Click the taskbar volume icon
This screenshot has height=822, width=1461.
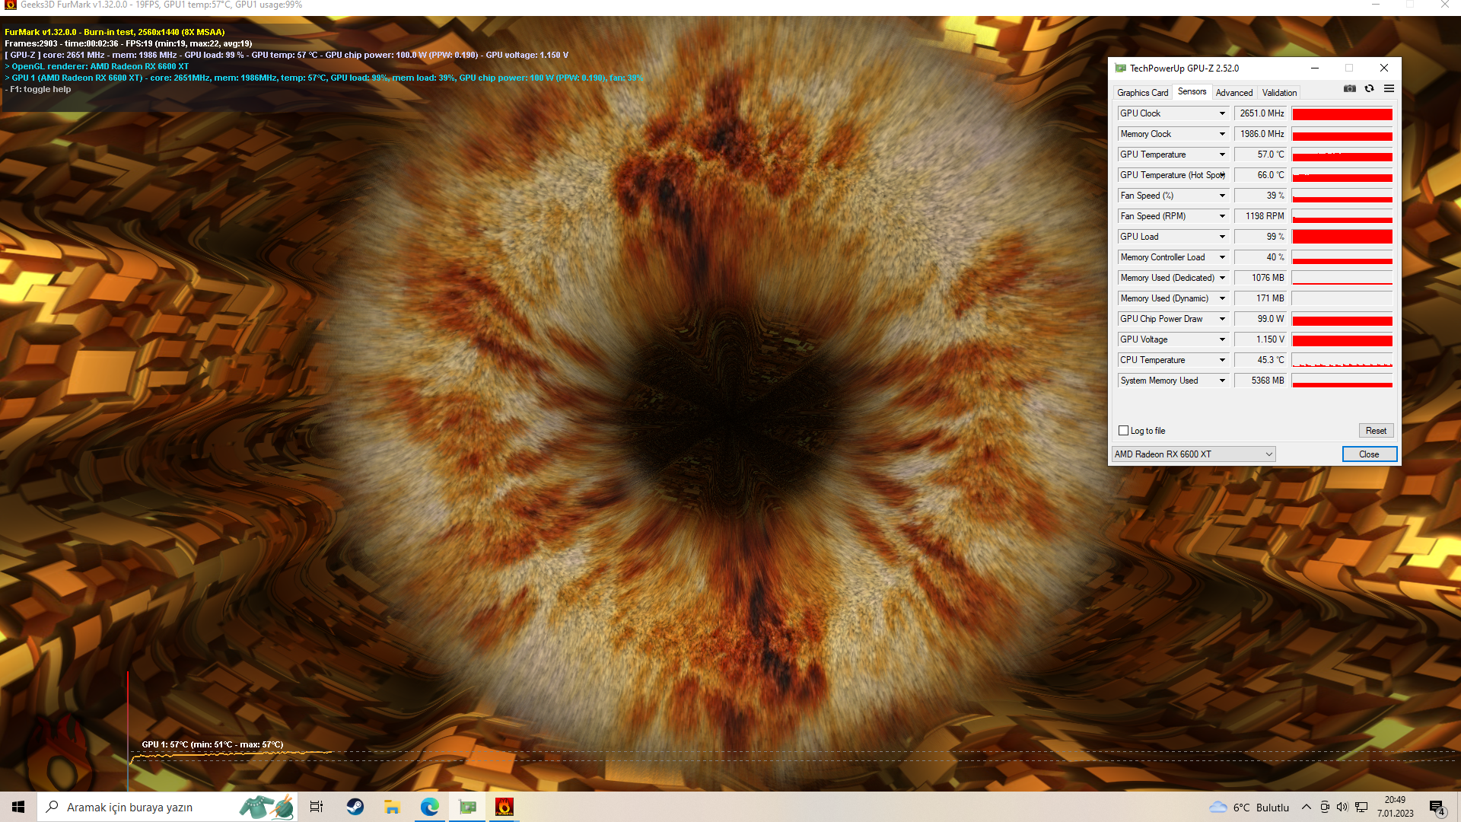tap(1342, 808)
